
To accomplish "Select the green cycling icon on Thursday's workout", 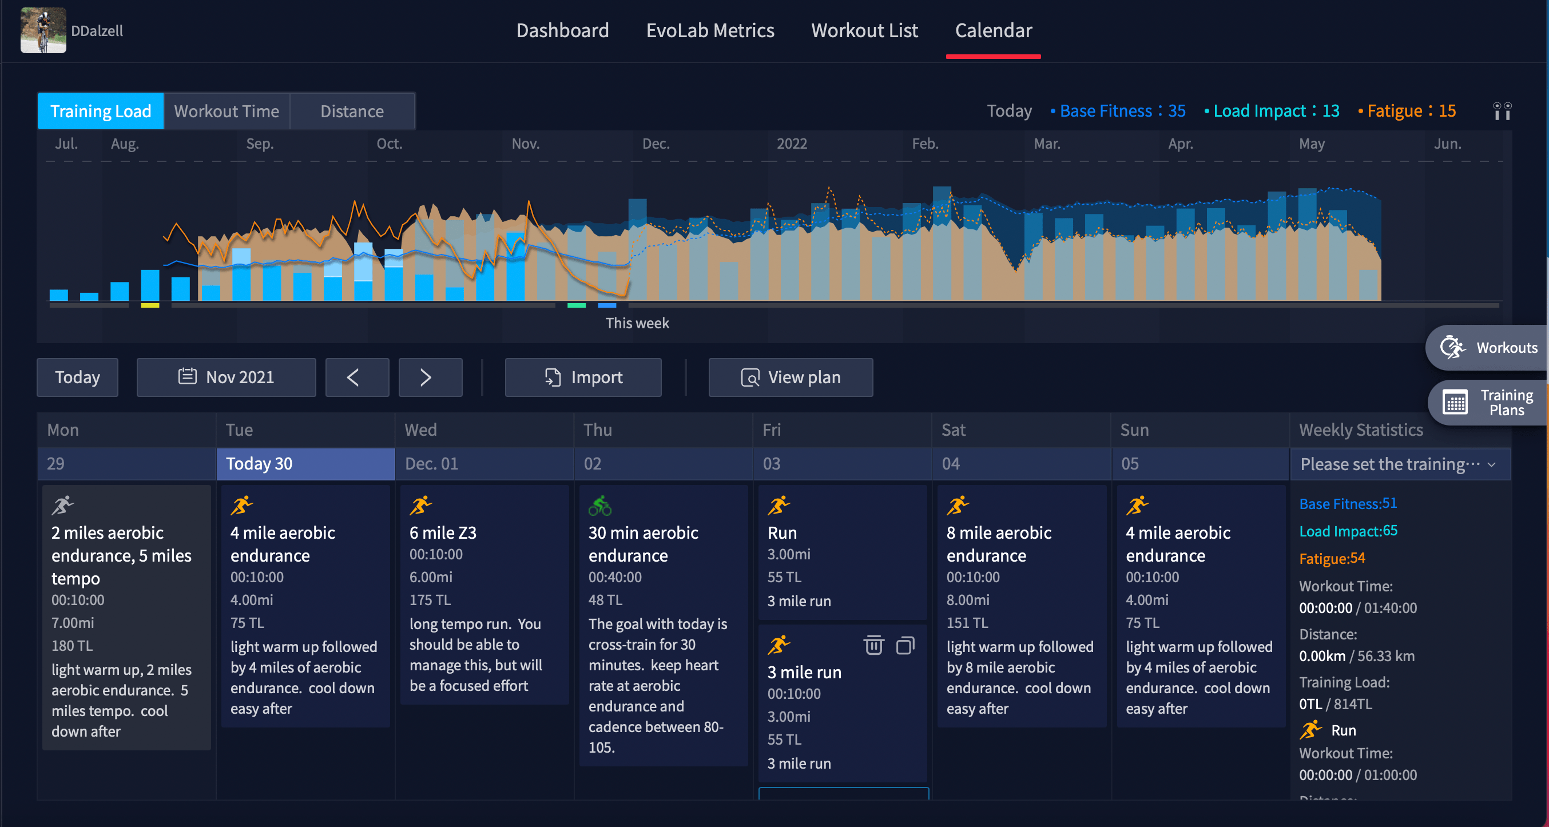I will point(599,506).
